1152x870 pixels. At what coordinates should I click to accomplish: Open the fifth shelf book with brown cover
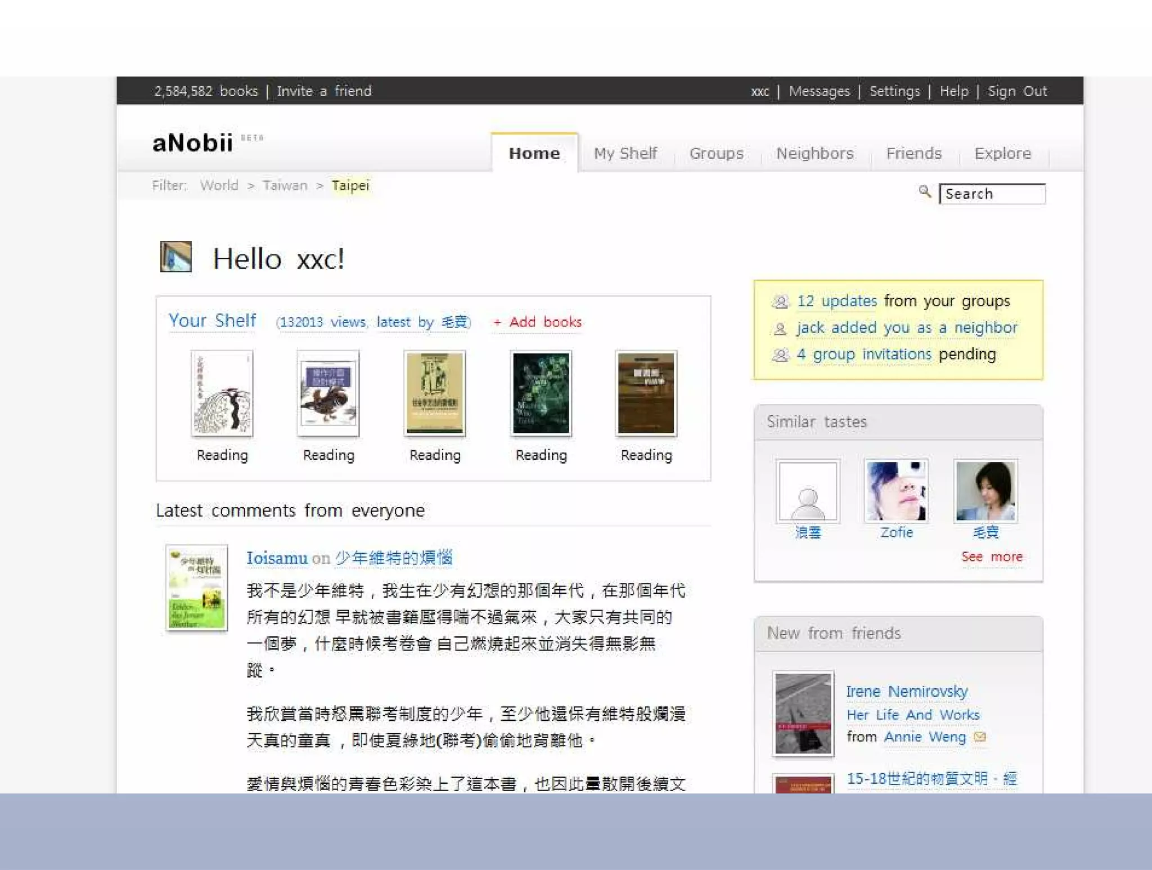[x=646, y=393]
